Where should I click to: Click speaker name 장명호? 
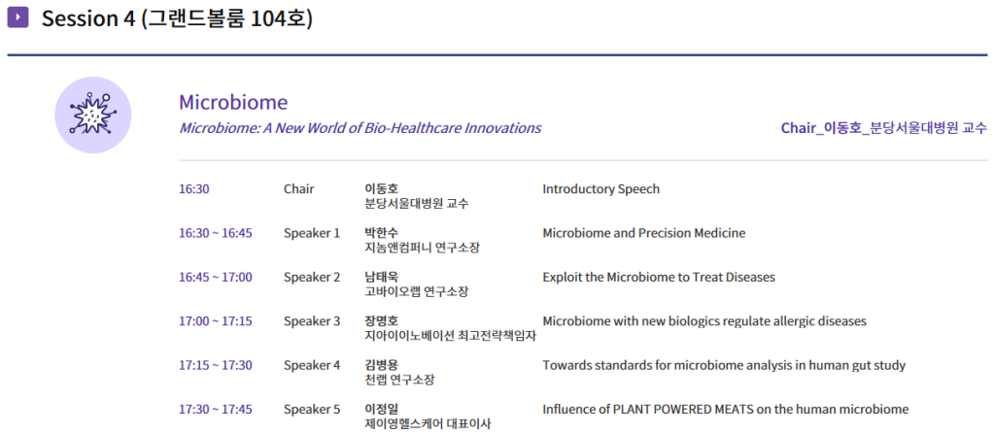coord(381,320)
